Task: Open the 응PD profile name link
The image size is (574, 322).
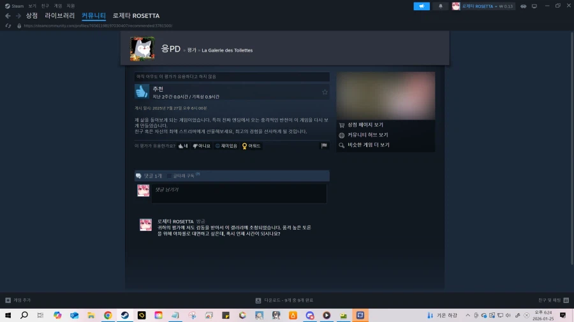Action: (x=170, y=49)
